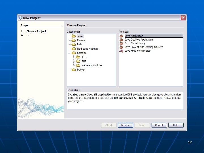Click the Samples folder icon

click(x=74, y=53)
